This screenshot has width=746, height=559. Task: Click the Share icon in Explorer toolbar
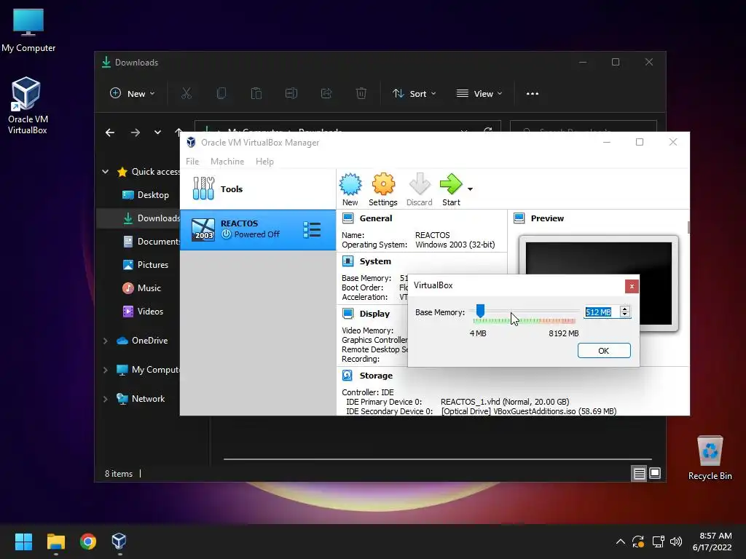[x=326, y=94]
